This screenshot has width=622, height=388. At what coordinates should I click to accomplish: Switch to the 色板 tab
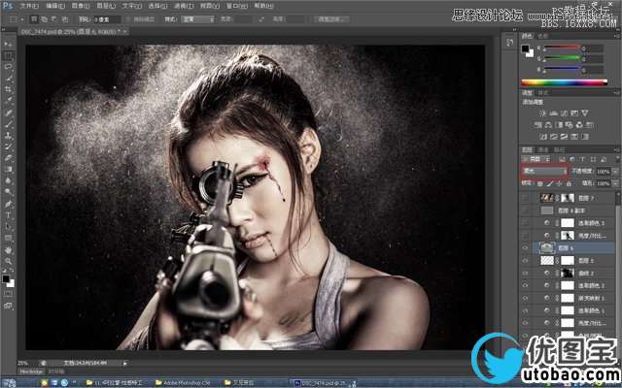tap(542, 36)
